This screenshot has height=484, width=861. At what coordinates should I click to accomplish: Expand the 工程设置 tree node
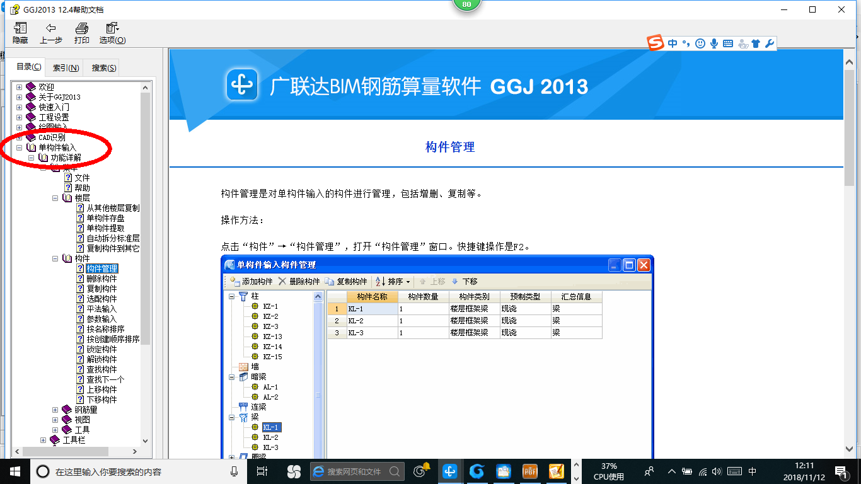pyautogui.click(x=19, y=117)
